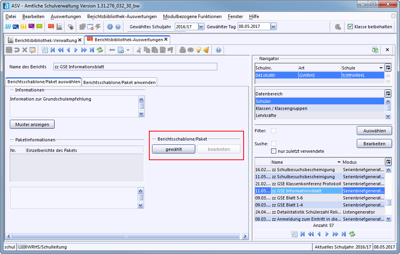Jump to first record in the main toolbar

point(52,50)
